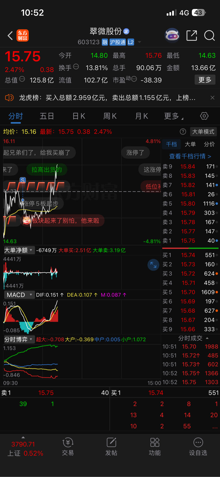
Task: Tap the info icon beside 总值
Action: click(22, 79)
